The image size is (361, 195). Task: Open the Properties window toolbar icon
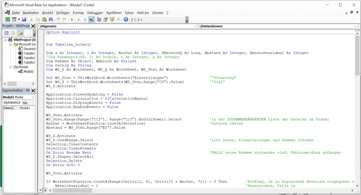[105, 20]
